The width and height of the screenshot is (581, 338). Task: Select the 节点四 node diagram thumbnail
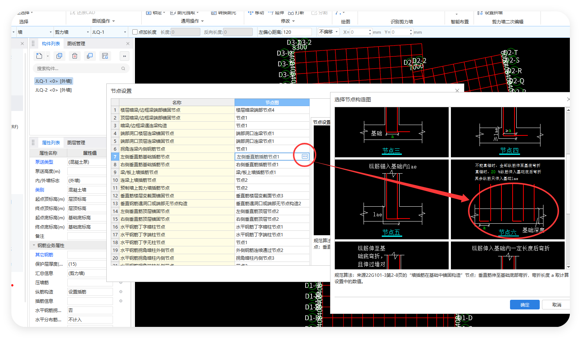[x=508, y=132]
